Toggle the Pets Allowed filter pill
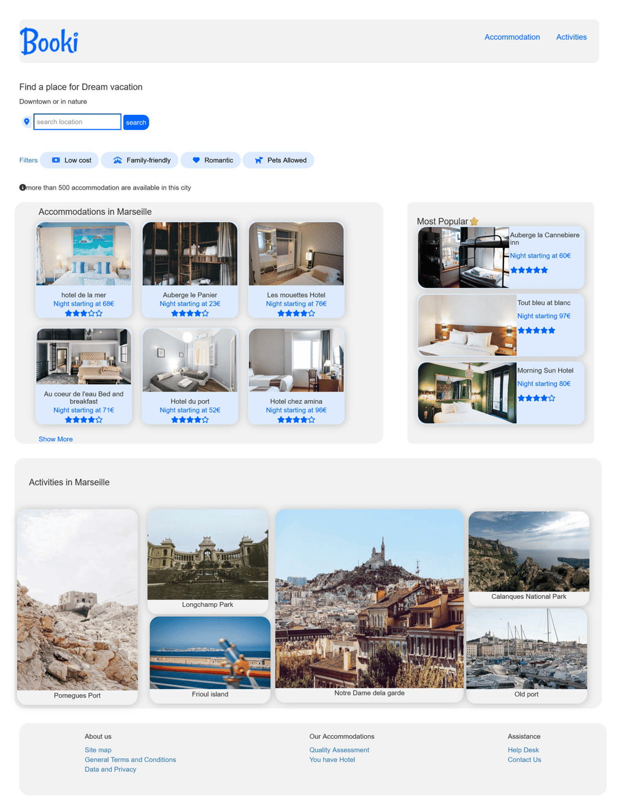 (278, 160)
